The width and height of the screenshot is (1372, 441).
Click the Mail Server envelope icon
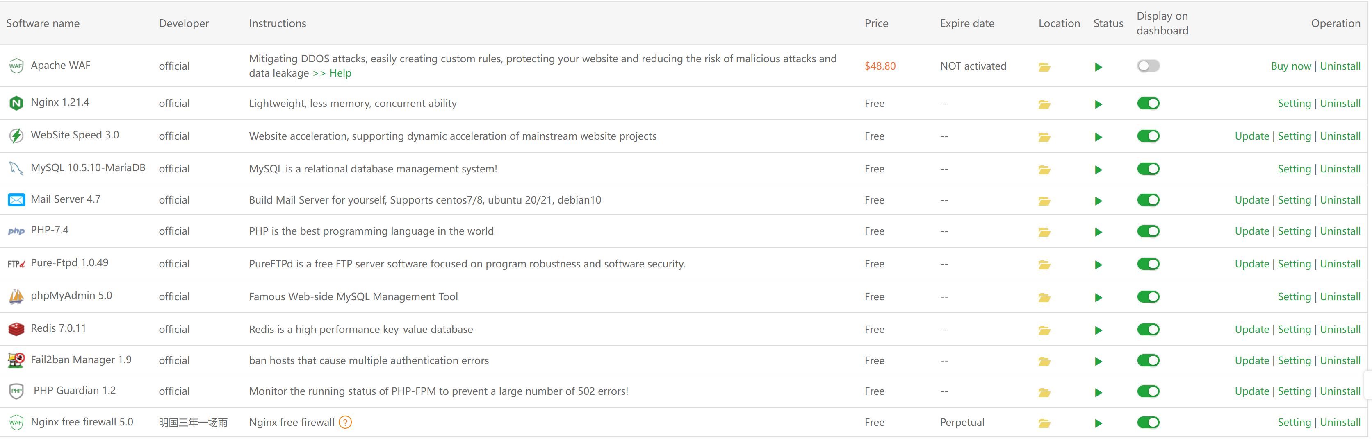point(16,200)
